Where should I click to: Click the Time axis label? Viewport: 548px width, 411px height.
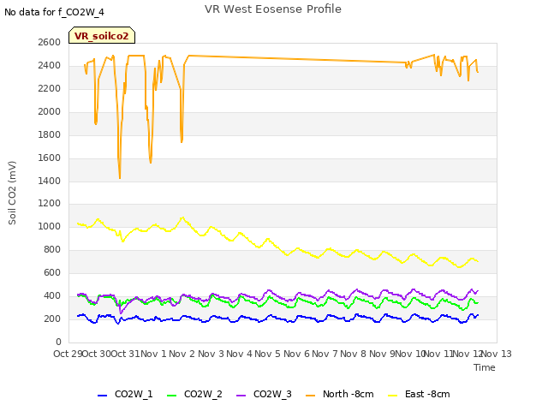click(485, 367)
